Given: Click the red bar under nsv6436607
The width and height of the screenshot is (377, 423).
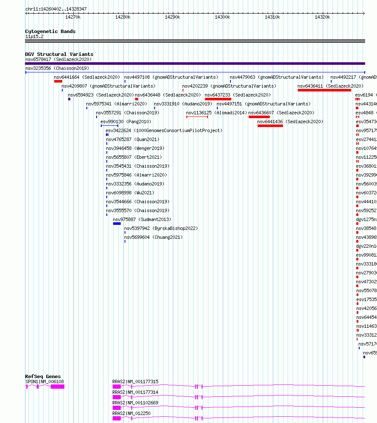Looking at the screenshot, I should [259, 117].
